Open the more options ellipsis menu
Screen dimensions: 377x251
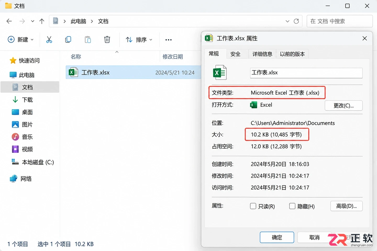pos(169,40)
